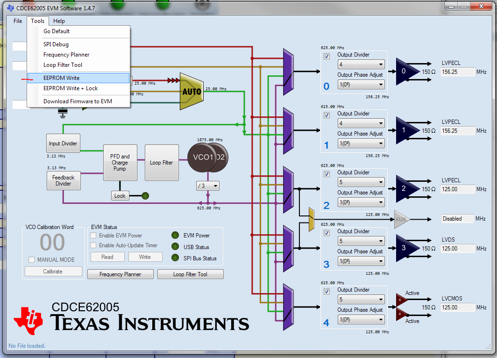Screen dimensions: 497x358
Task: Open Output Phase Adjust dropdown for channel 4
Action: tap(361, 319)
